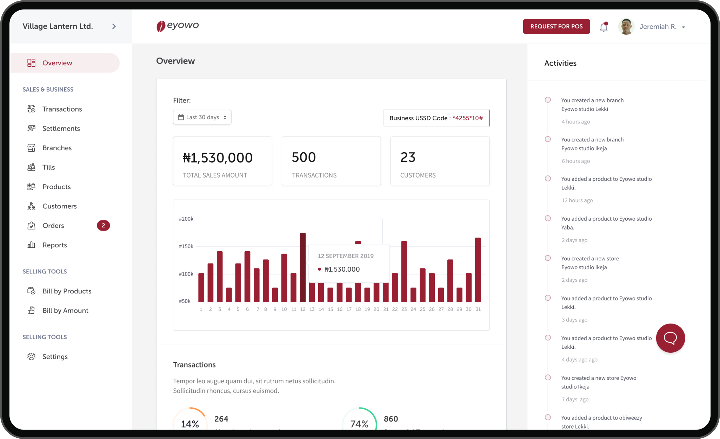Image resolution: width=720 pixels, height=439 pixels.
Task: Open the Jeremiah R. user menu arrow
Action: coord(683,27)
